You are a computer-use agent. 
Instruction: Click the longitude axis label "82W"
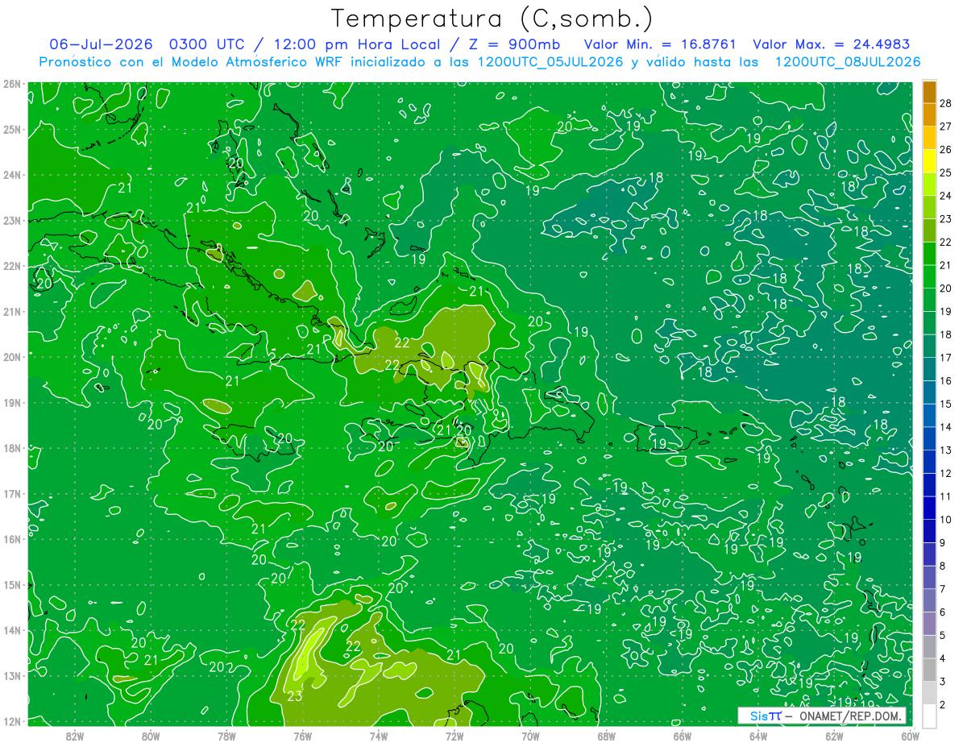tap(75, 737)
